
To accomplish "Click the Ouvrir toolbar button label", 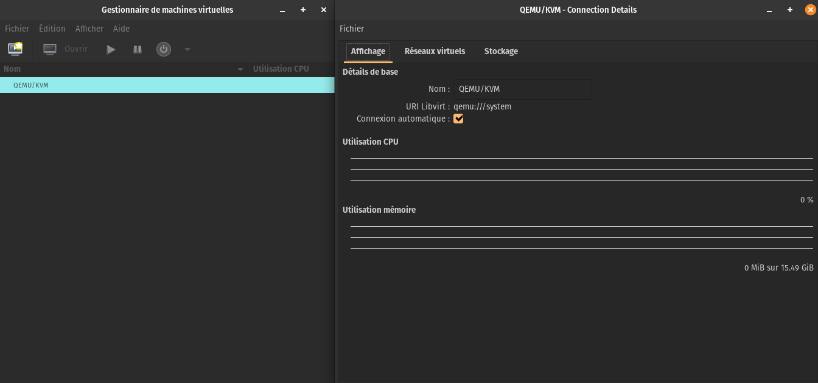I will (x=76, y=49).
